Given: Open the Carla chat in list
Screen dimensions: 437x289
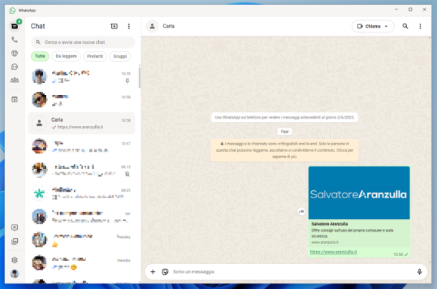Looking at the screenshot, I should coord(82,123).
